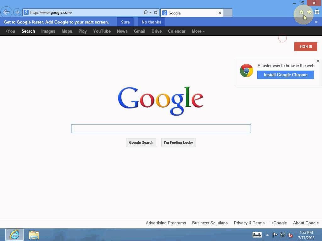322x241 pixels.
Task: Click the red SIGN IN button
Action: click(306, 46)
